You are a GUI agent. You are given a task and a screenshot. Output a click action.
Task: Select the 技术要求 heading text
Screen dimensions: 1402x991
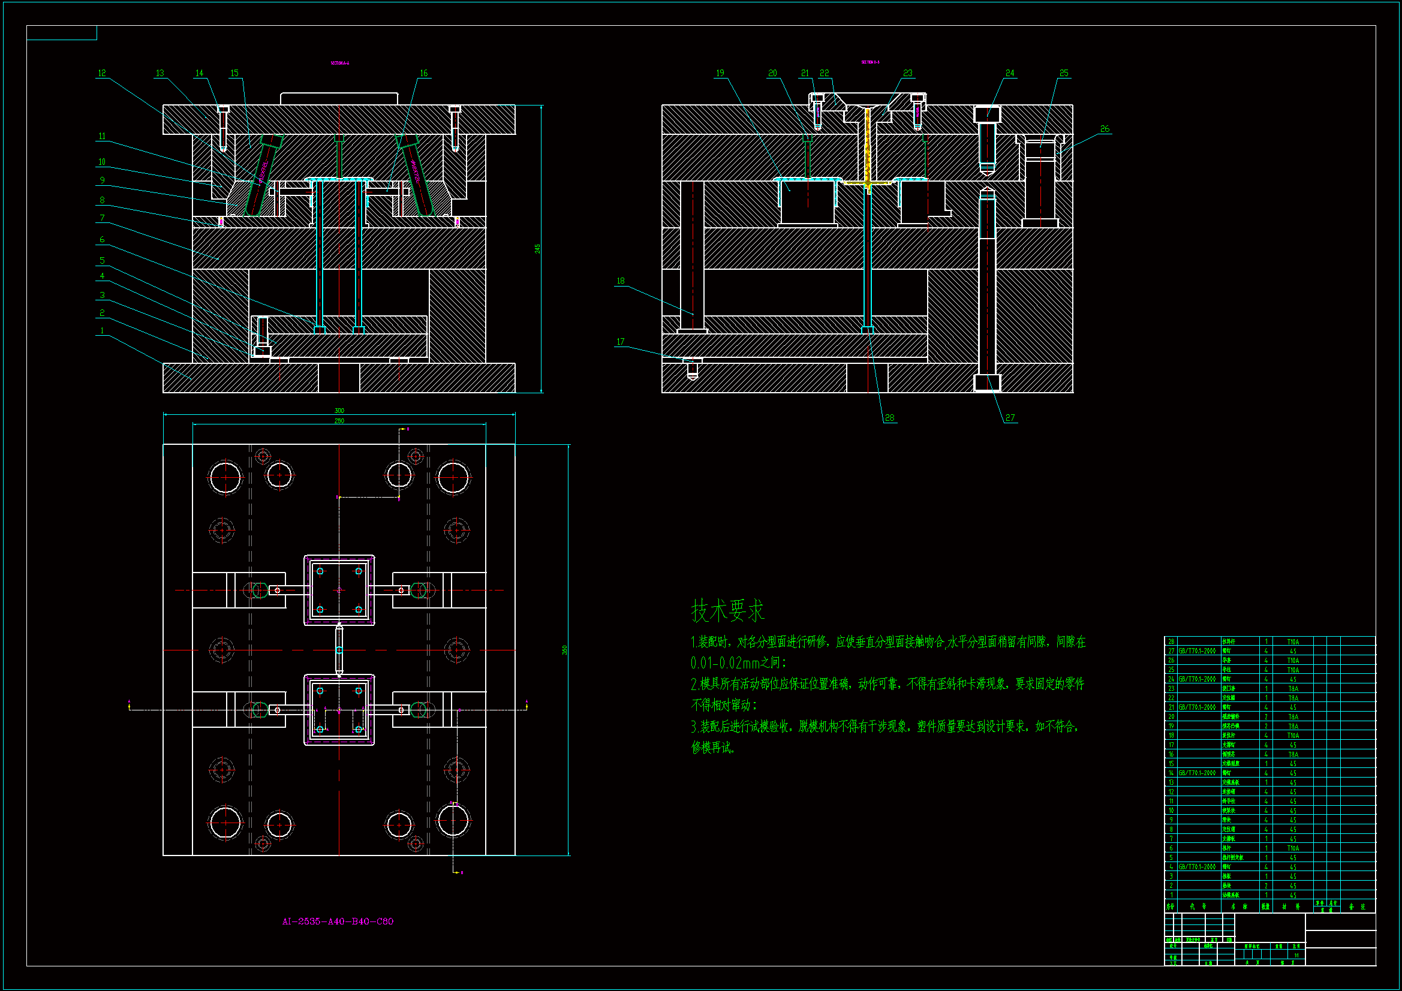[727, 610]
